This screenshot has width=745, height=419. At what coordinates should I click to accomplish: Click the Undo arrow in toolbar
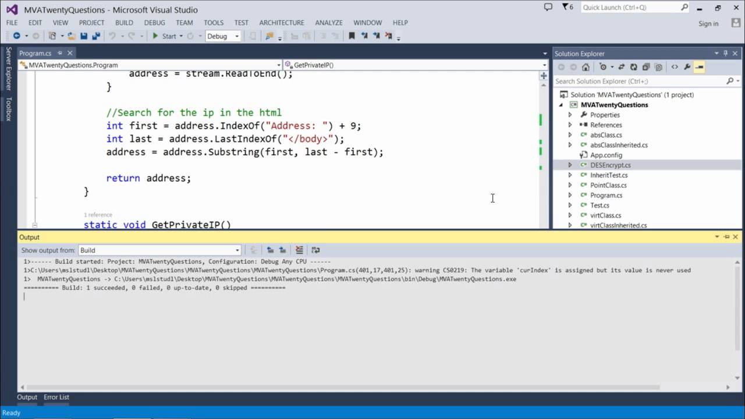click(x=112, y=36)
